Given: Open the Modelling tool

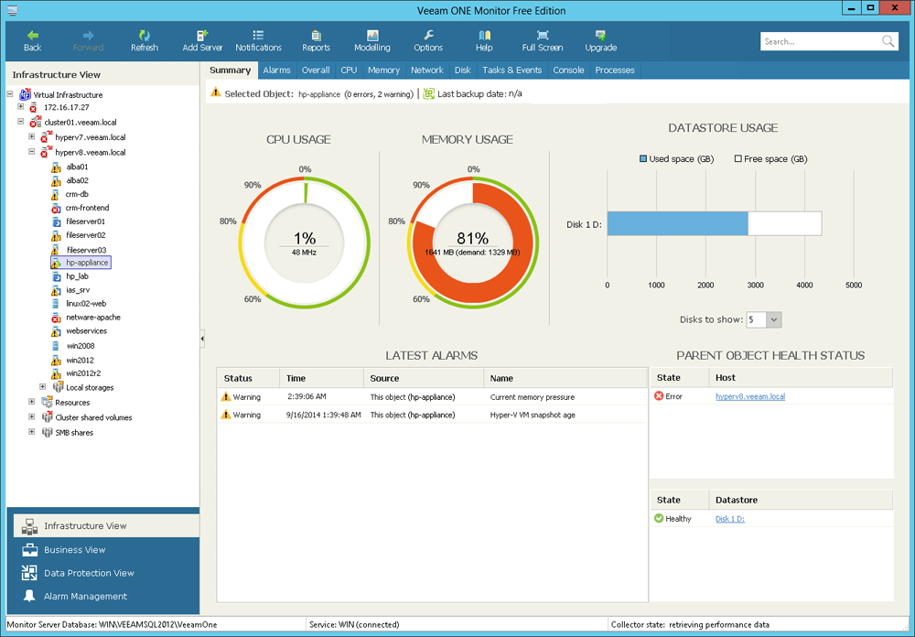Looking at the screenshot, I should point(371,40).
